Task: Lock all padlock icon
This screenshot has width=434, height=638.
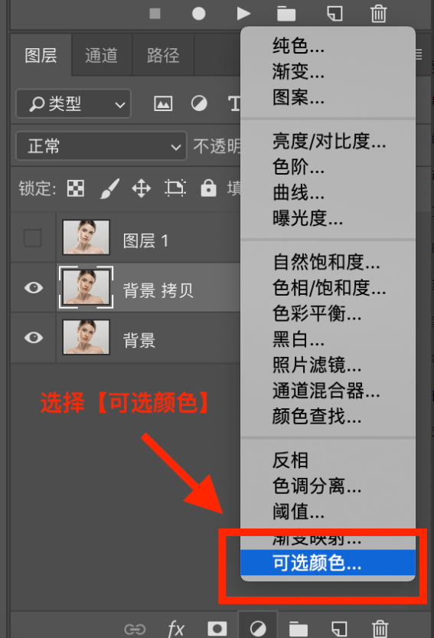Action: click(x=208, y=188)
